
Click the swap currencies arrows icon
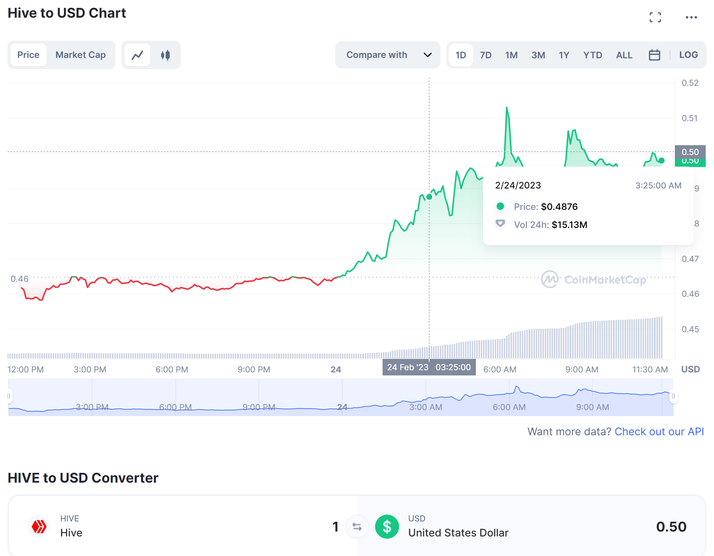pyautogui.click(x=357, y=527)
